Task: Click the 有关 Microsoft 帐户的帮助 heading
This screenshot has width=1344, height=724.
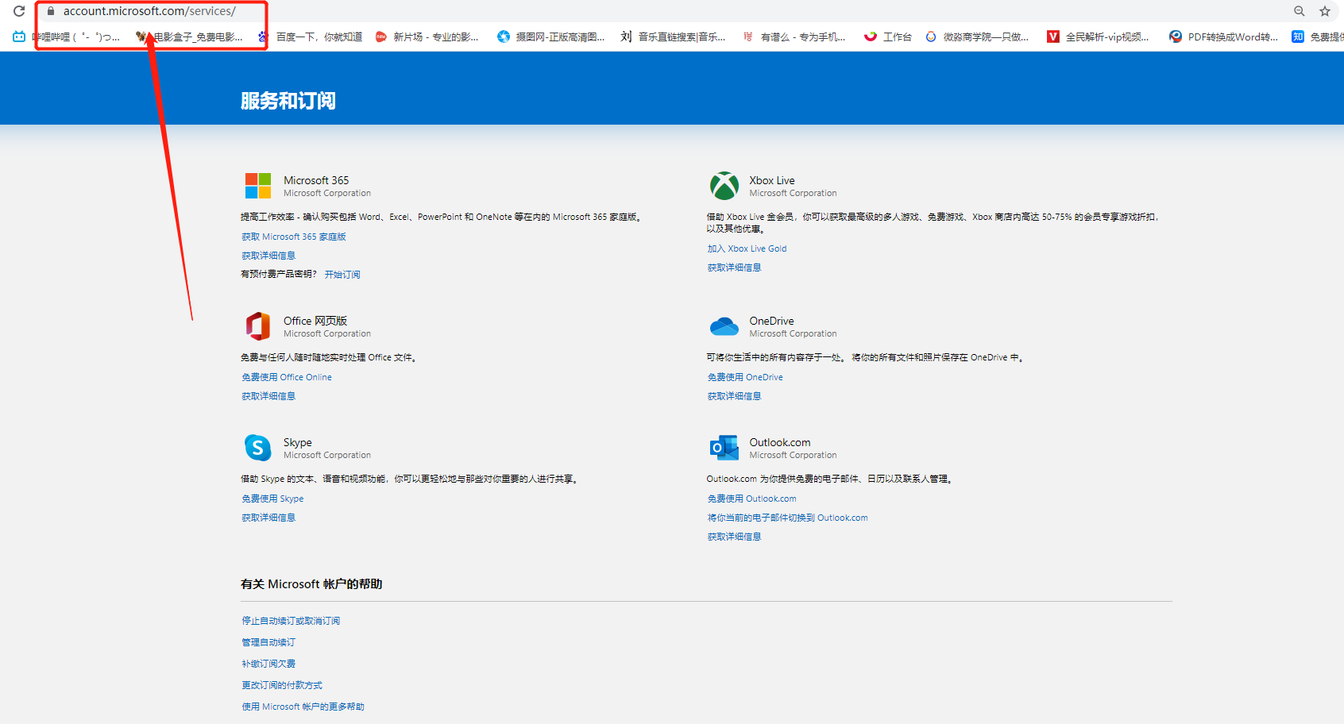Action: (x=311, y=583)
